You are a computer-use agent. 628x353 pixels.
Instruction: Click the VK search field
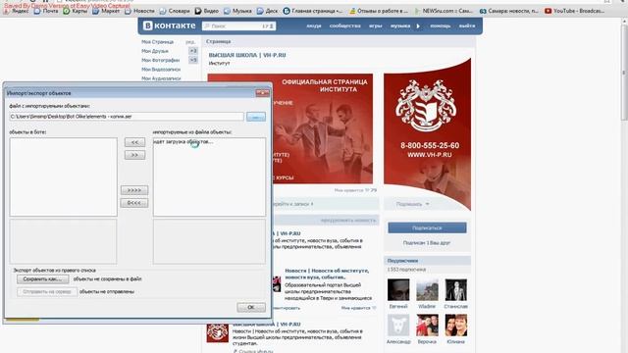click(x=238, y=26)
